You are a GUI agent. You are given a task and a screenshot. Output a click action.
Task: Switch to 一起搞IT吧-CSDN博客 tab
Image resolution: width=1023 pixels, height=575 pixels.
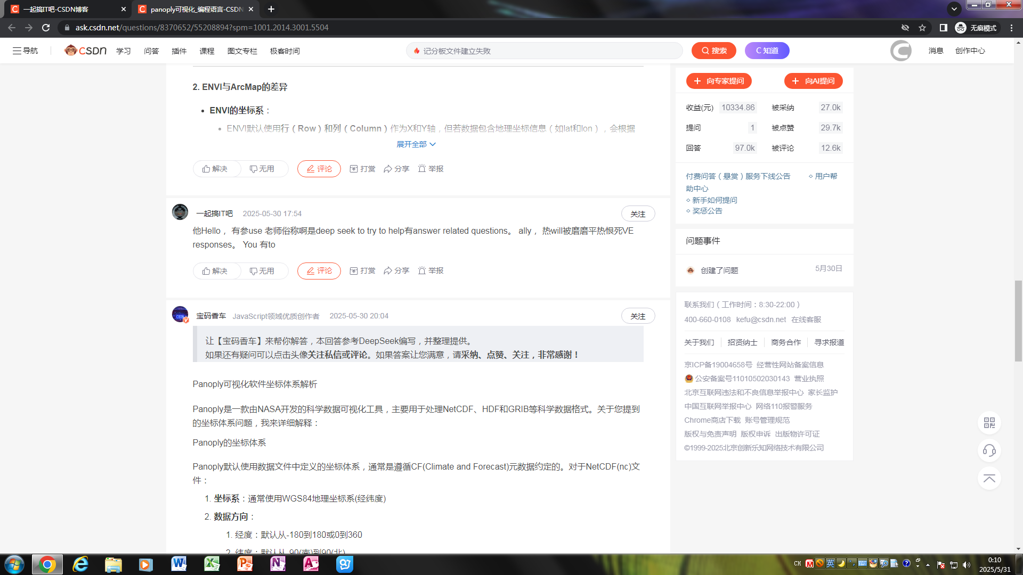pyautogui.click(x=68, y=9)
